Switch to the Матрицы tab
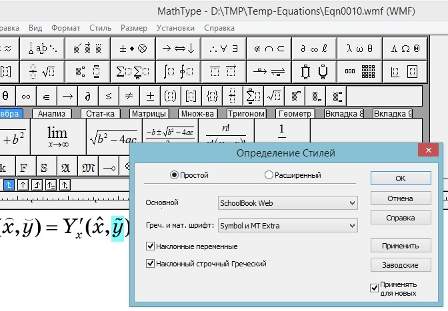The height and width of the screenshot is (311, 448). 149,114
